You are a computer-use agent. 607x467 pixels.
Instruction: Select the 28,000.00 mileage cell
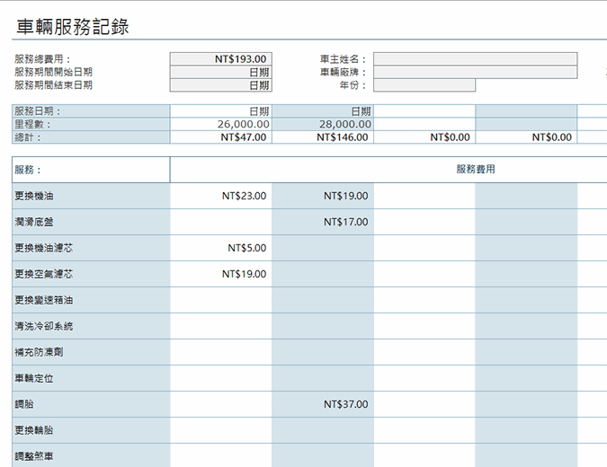[322, 125]
